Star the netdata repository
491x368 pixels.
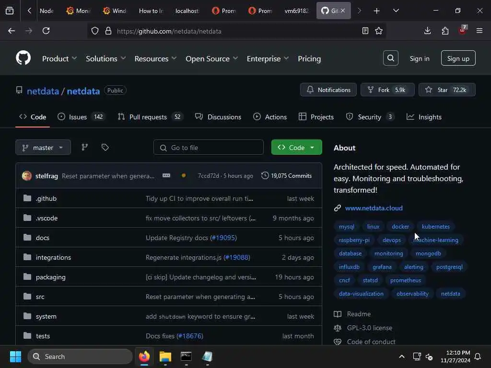447,90
